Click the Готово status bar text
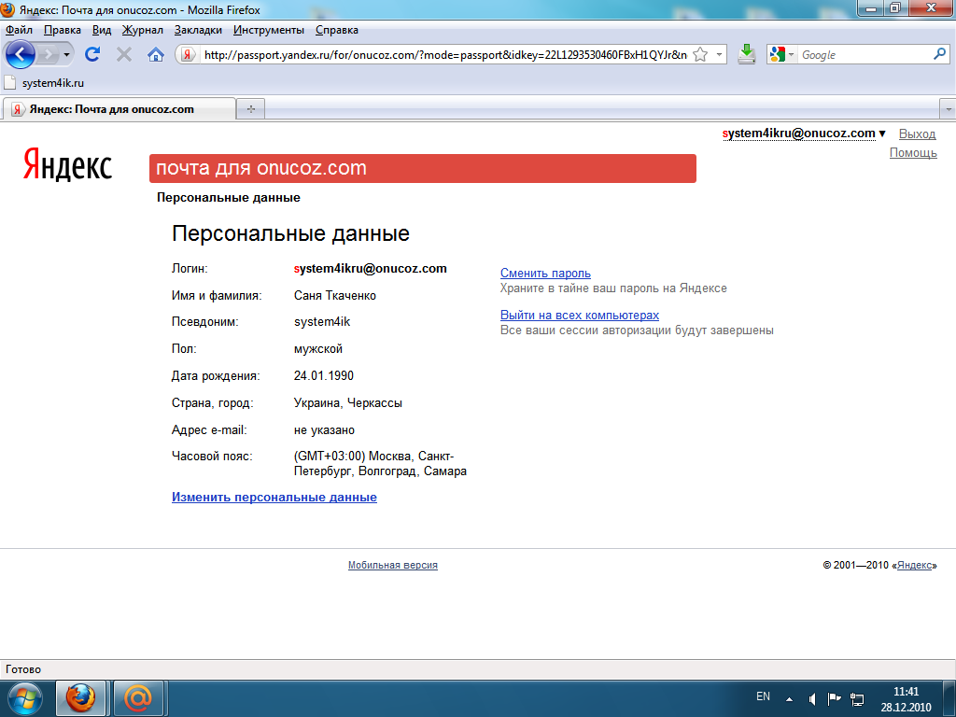The image size is (956, 717). point(23,669)
